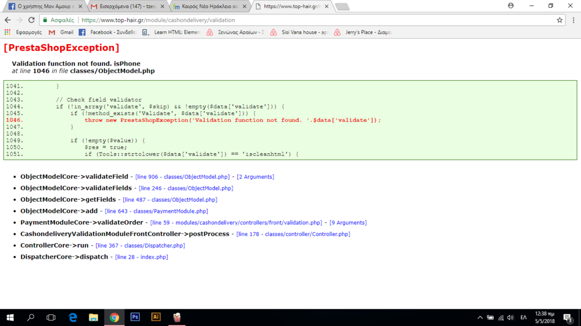This screenshot has width=581, height=326.
Task: Click 'PaymentModuleCore->validateOrder' text
Action: click(x=81, y=223)
